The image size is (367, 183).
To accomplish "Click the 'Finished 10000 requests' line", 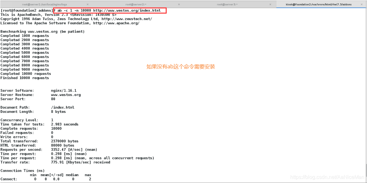I will 25,78.
